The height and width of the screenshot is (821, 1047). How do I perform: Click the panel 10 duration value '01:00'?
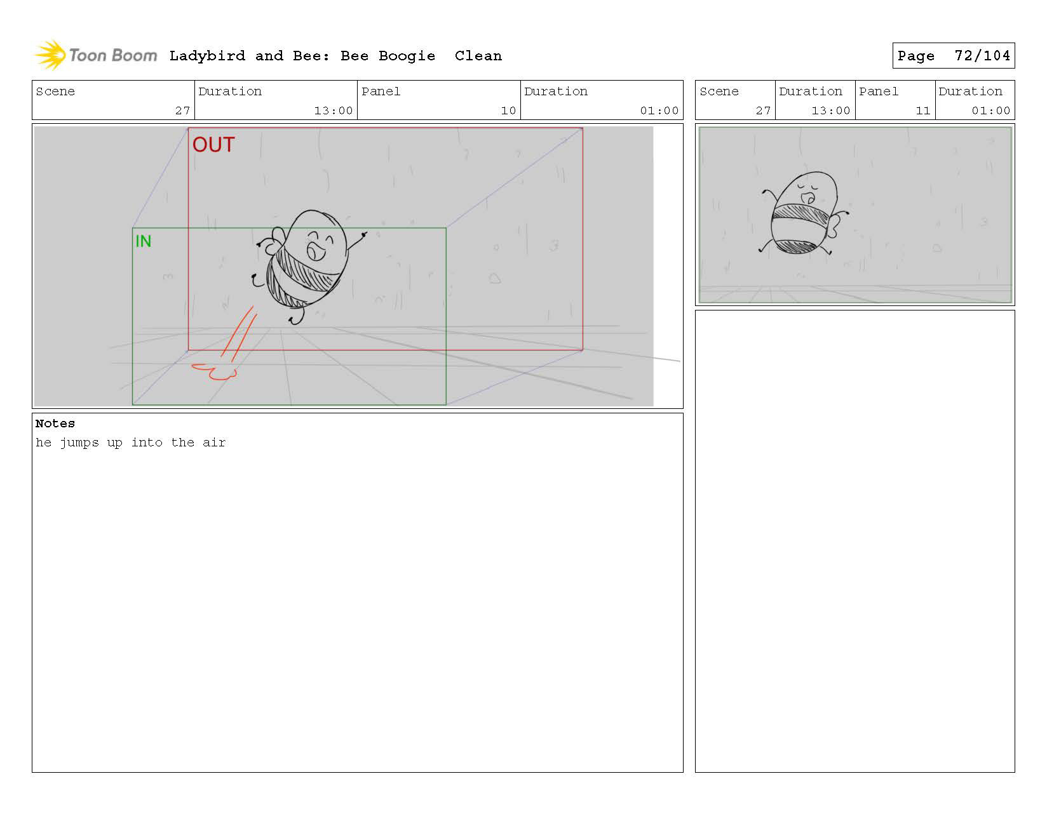(x=659, y=110)
